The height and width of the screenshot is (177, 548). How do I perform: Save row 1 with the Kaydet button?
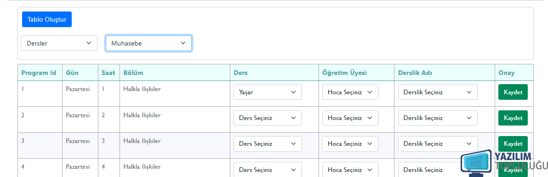(513, 92)
